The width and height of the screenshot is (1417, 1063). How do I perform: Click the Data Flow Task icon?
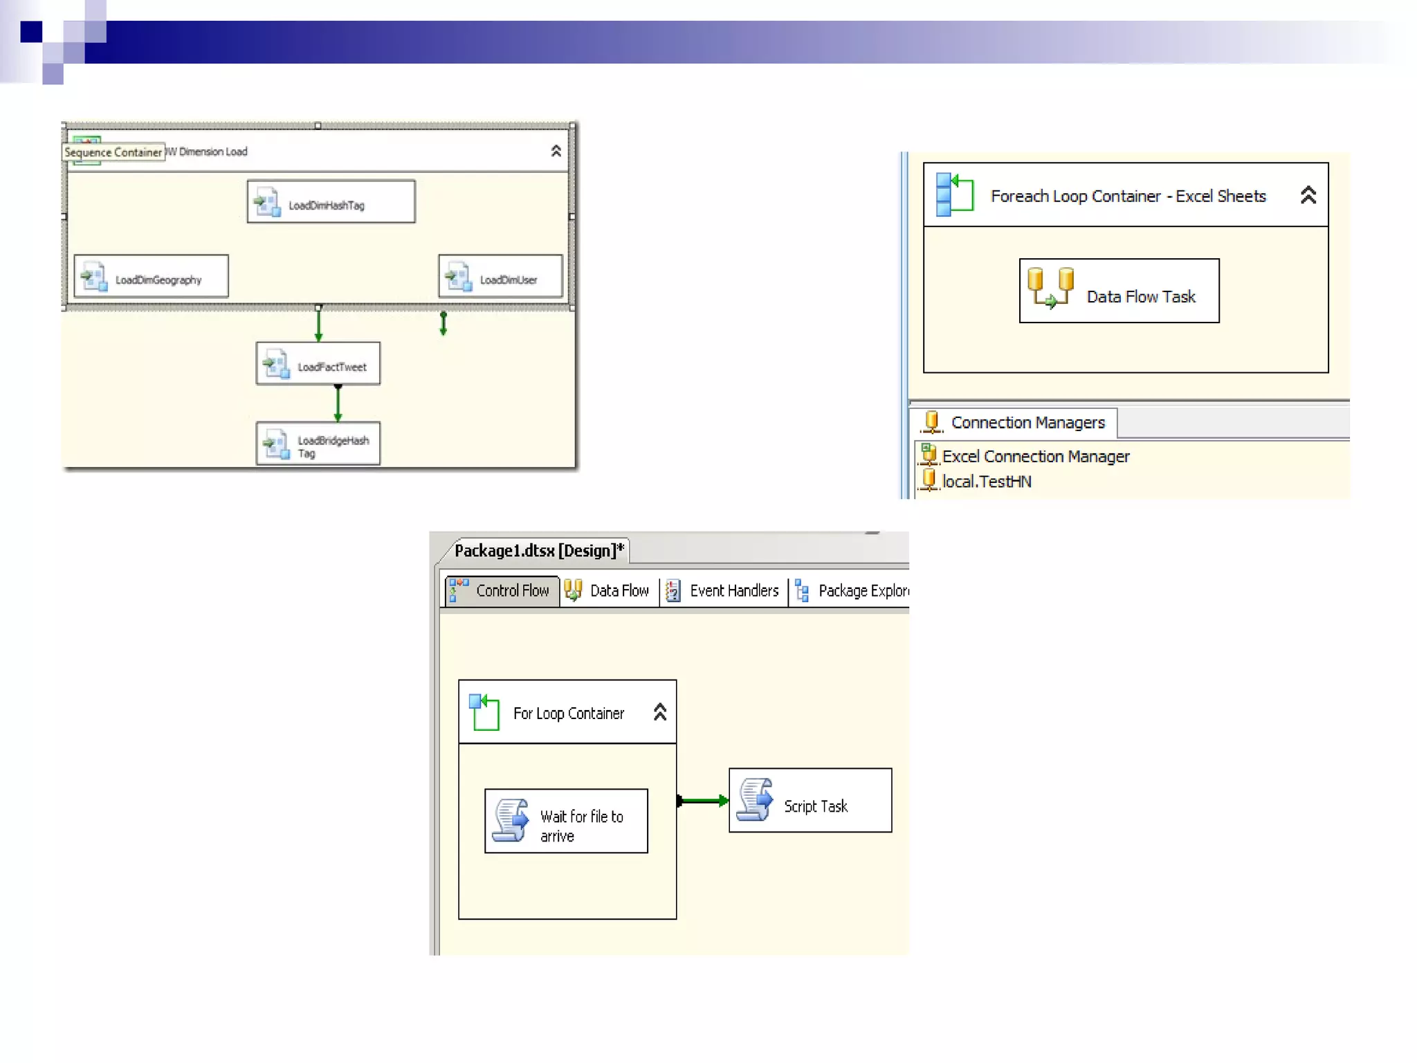pos(1050,289)
